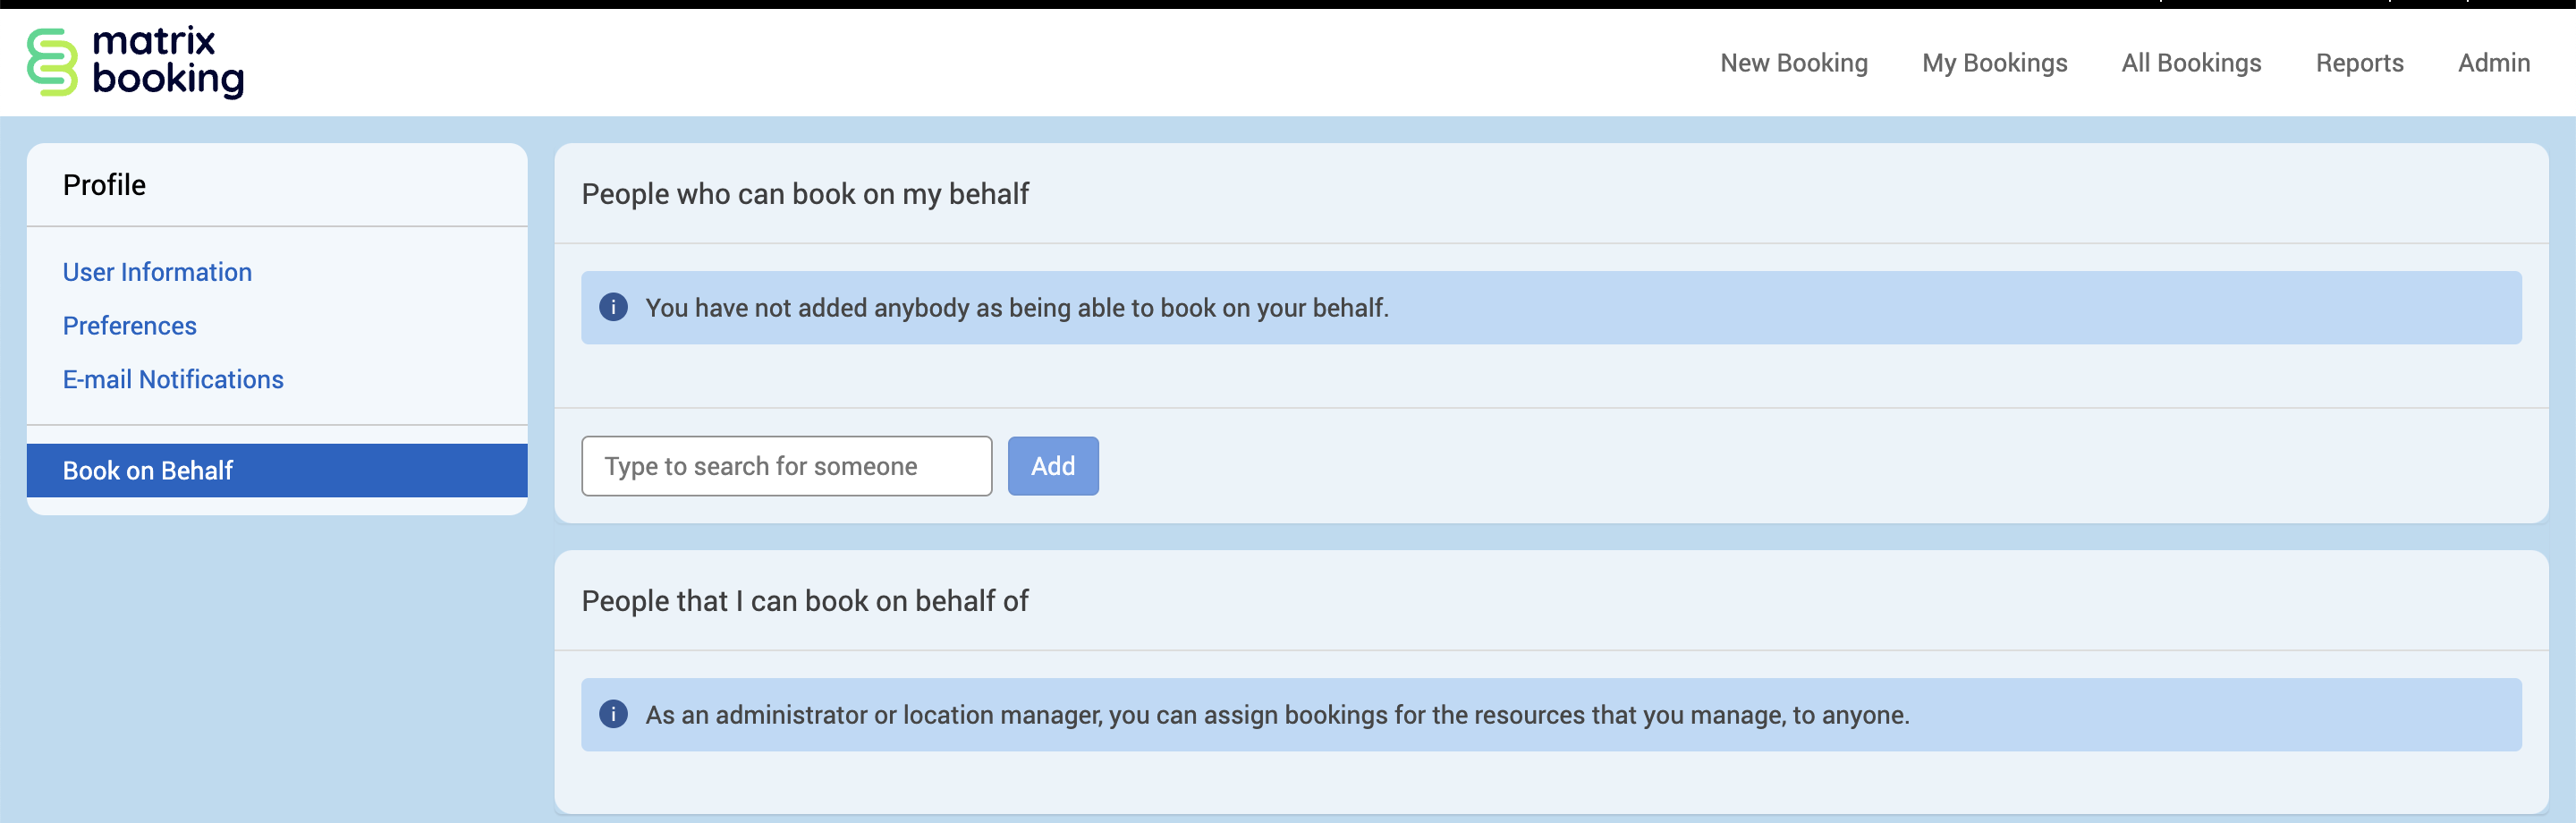Navigate to the Admin menu

coord(2493,63)
